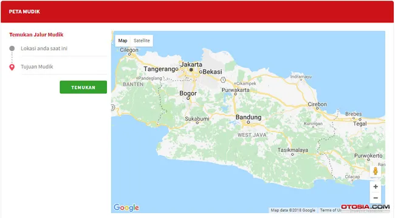Click the PETA MUDIK header title

pyautogui.click(x=24, y=12)
